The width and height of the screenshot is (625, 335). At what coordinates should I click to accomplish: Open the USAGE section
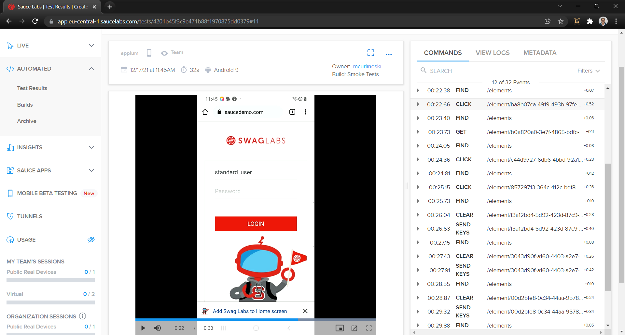click(x=26, y=240)
